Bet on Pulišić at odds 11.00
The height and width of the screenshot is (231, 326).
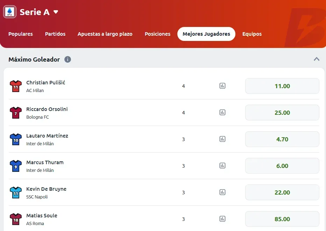pos(282,86)
